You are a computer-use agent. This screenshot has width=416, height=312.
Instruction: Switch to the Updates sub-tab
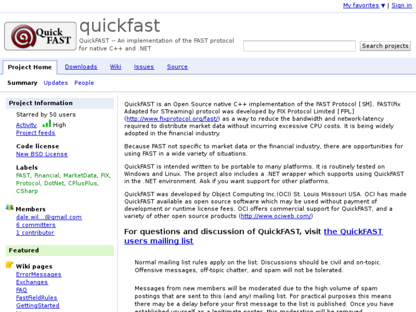click(56, 83)
